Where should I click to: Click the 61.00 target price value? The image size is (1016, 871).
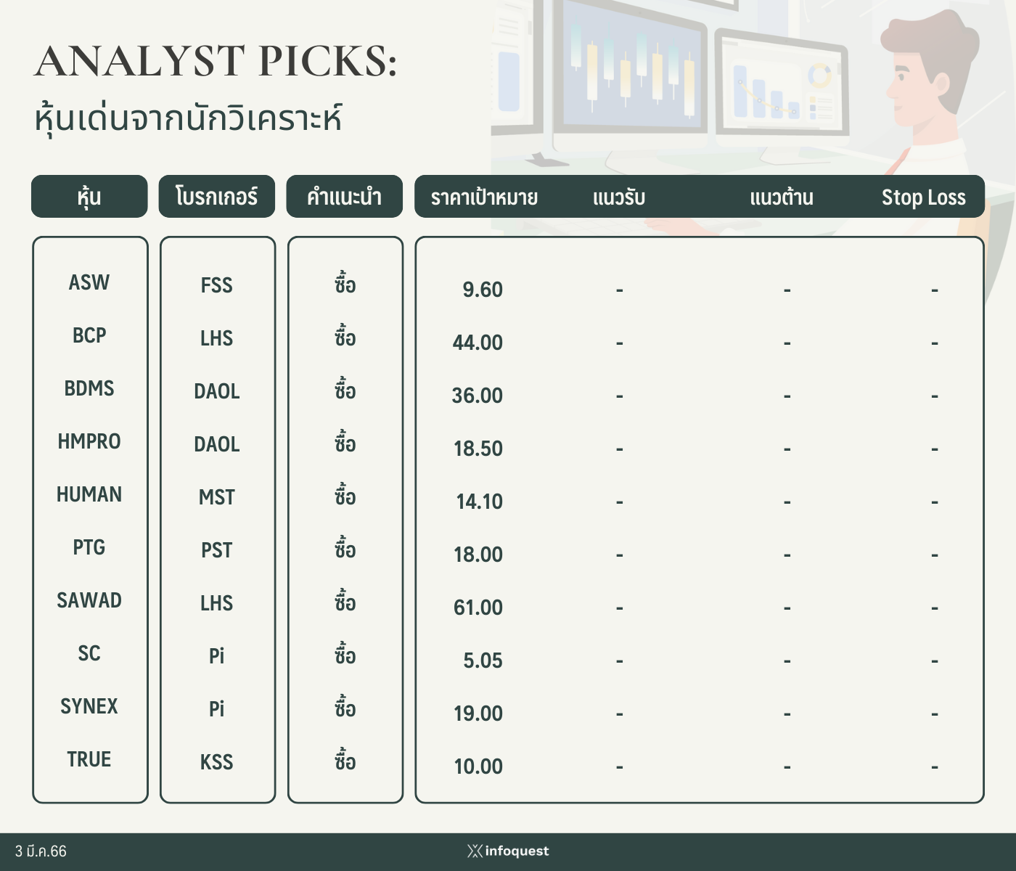coord(478,608)
